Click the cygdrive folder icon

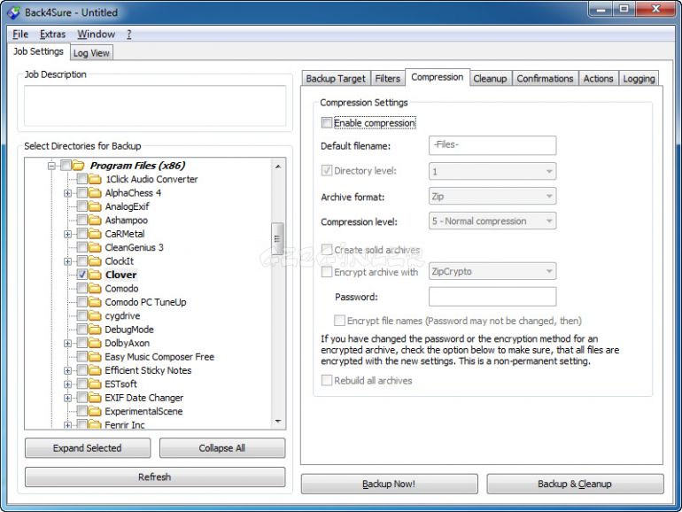point(96,315)
